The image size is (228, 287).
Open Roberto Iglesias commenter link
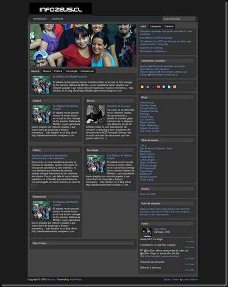(149, 72)
